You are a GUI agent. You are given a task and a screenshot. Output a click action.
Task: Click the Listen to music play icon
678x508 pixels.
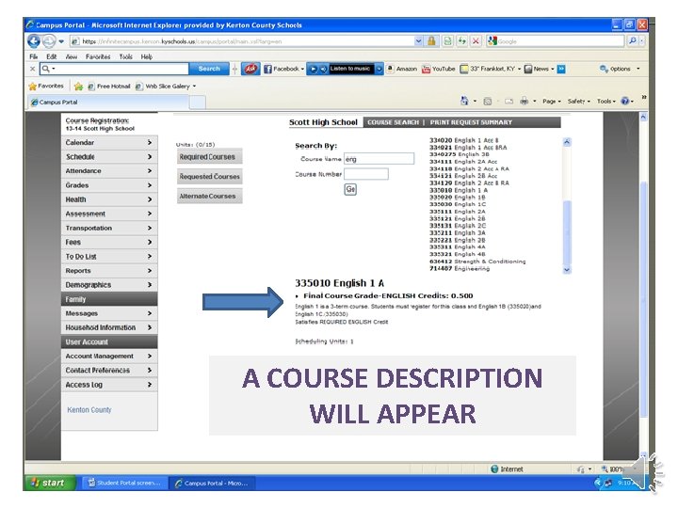click(x=314, y=69)
